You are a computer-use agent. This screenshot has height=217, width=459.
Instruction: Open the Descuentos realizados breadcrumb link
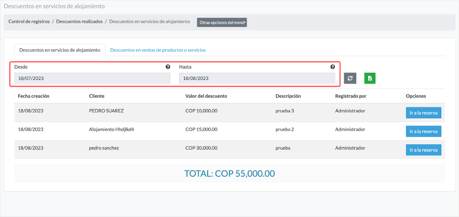79,21
